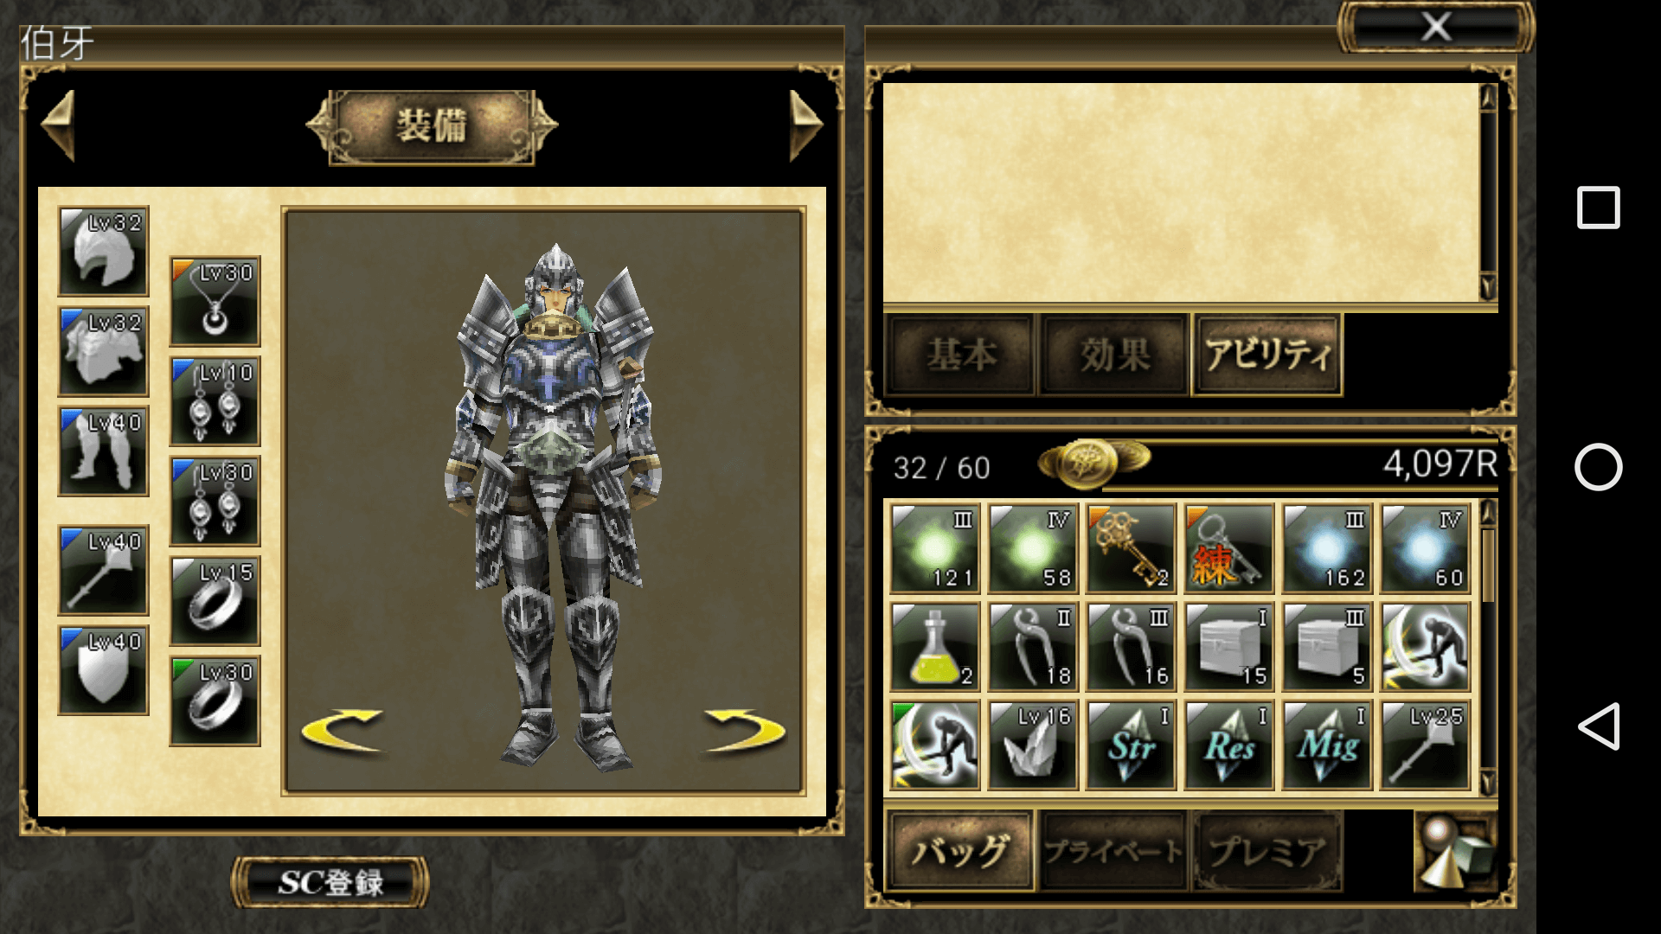Switch to the アビリティ tab
Screen dimensions: 1661x934
click(x=1267, y=355)
